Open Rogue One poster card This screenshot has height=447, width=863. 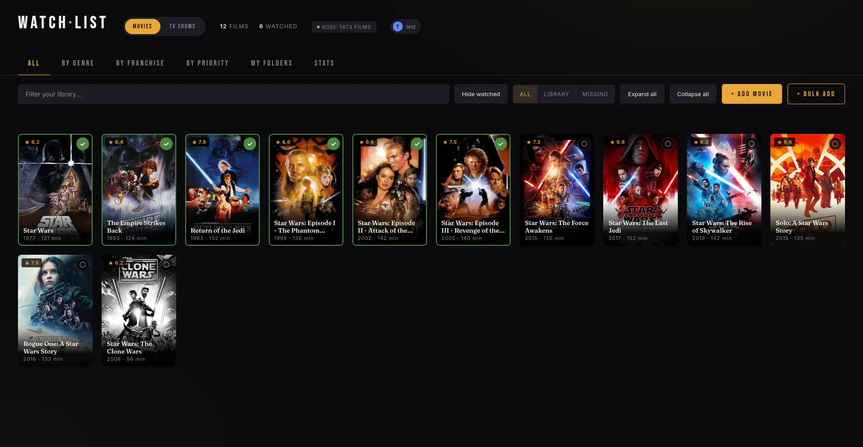pyautogui.click(x=55, y=311)
